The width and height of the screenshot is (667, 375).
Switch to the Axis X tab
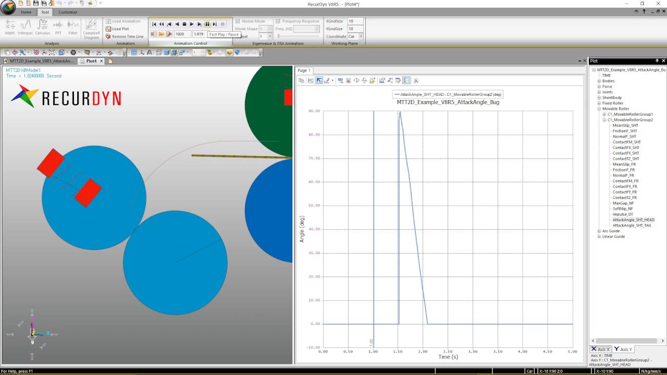pyautogui.click(x=600, y=349)
